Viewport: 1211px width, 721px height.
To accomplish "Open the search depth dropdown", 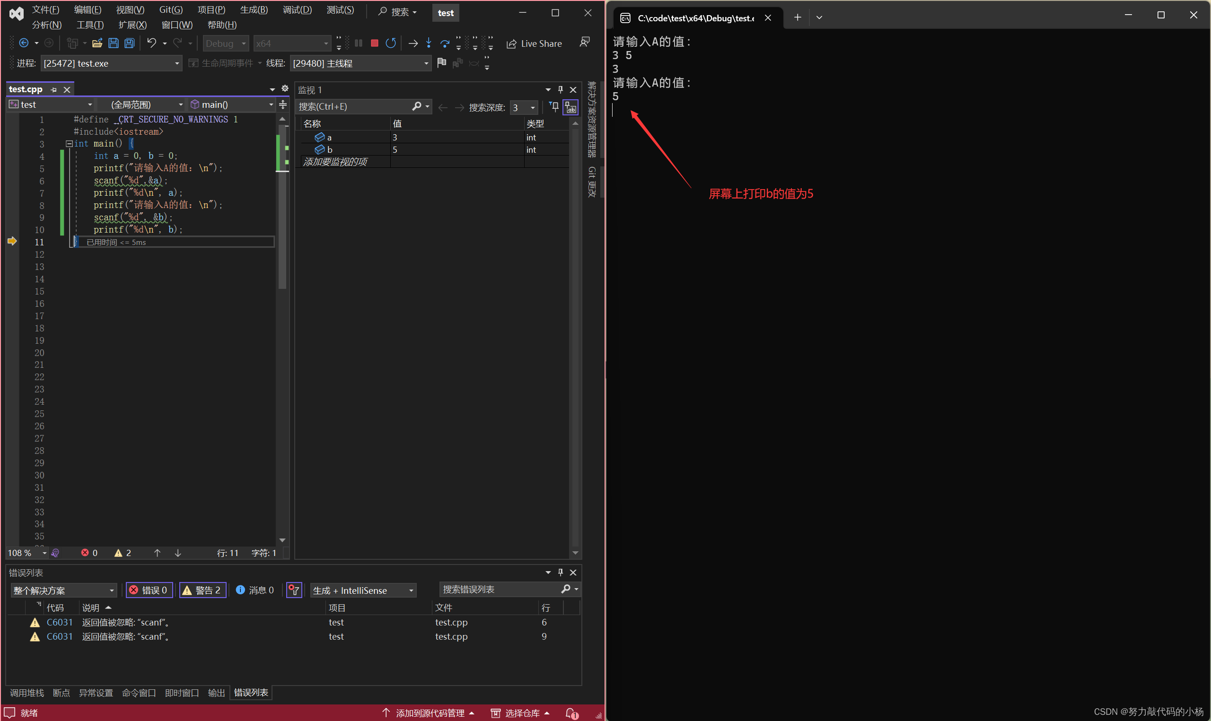I will point(533,107).
